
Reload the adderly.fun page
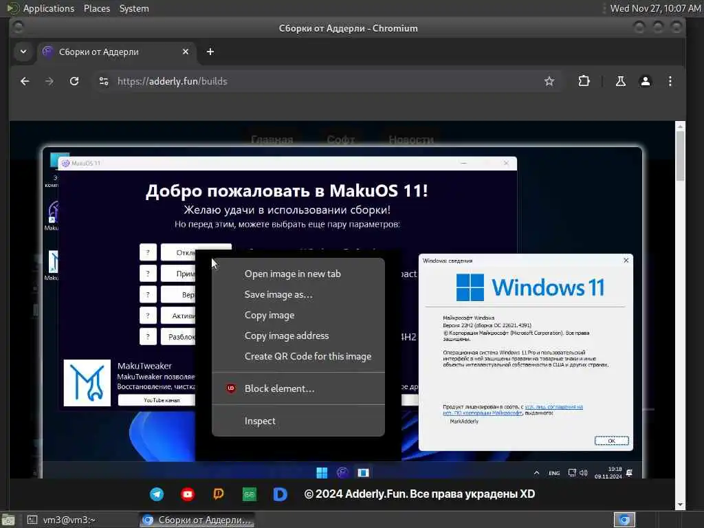(74, 81)
